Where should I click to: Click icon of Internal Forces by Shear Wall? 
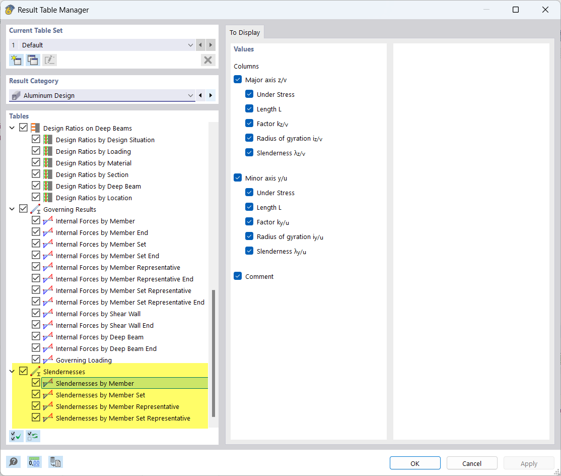click(x=47, y=314)
